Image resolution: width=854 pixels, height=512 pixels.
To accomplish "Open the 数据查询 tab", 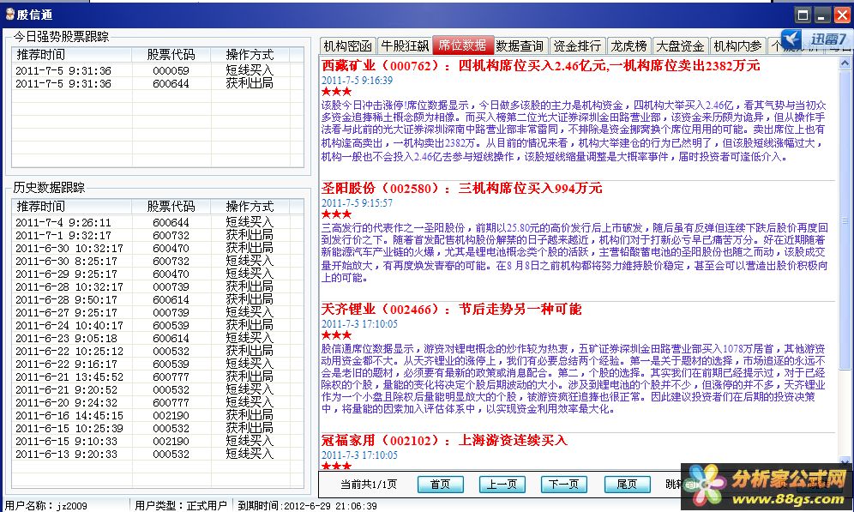I will (520, 45).
